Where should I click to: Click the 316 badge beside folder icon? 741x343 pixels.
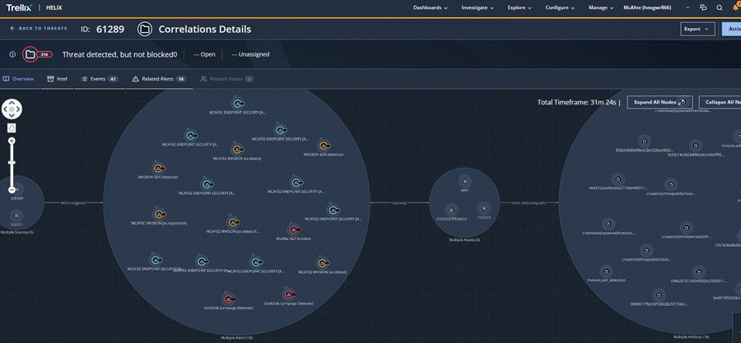pyautogui.click(x=44, y=55)
